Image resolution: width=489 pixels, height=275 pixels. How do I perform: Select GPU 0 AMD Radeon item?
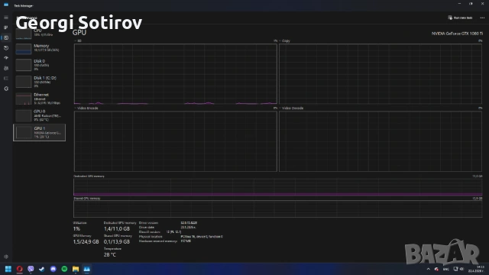point(39,115)
